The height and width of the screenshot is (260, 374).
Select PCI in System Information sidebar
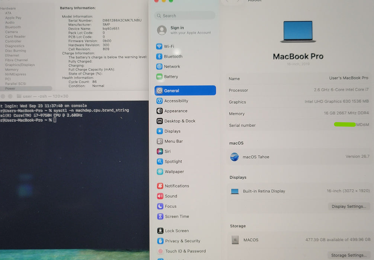8,79
